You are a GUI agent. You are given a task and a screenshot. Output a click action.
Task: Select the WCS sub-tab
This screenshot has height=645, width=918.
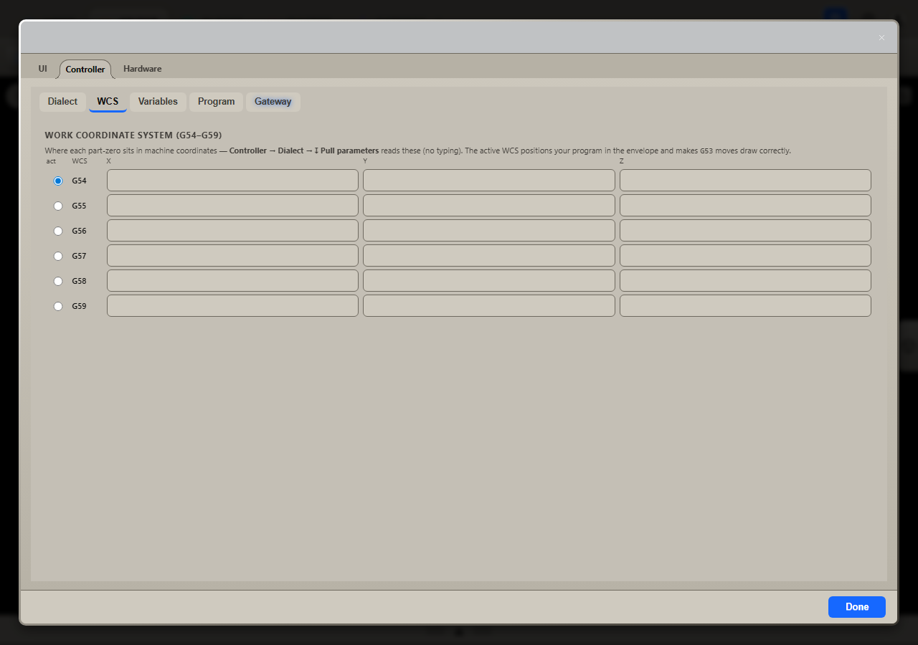(108, 102)
